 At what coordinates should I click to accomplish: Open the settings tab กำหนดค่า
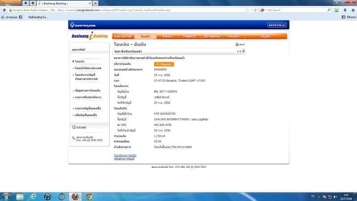point(233,36)
